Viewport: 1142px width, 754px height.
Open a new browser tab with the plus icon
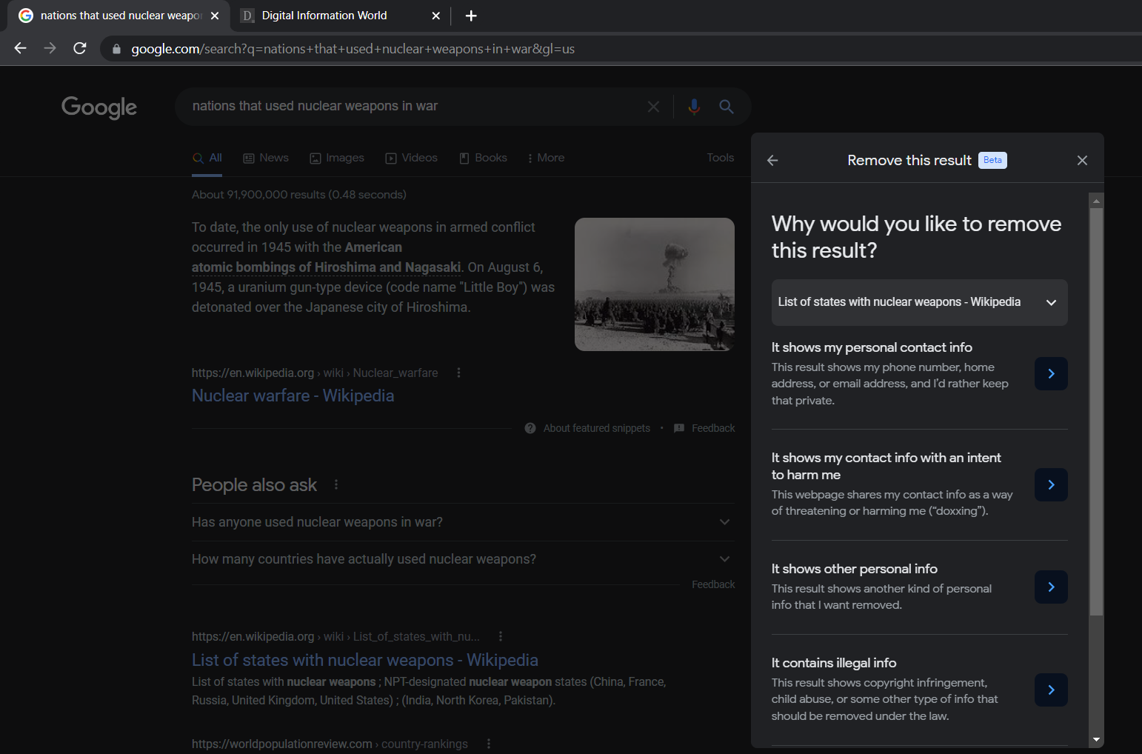[471, 16]
